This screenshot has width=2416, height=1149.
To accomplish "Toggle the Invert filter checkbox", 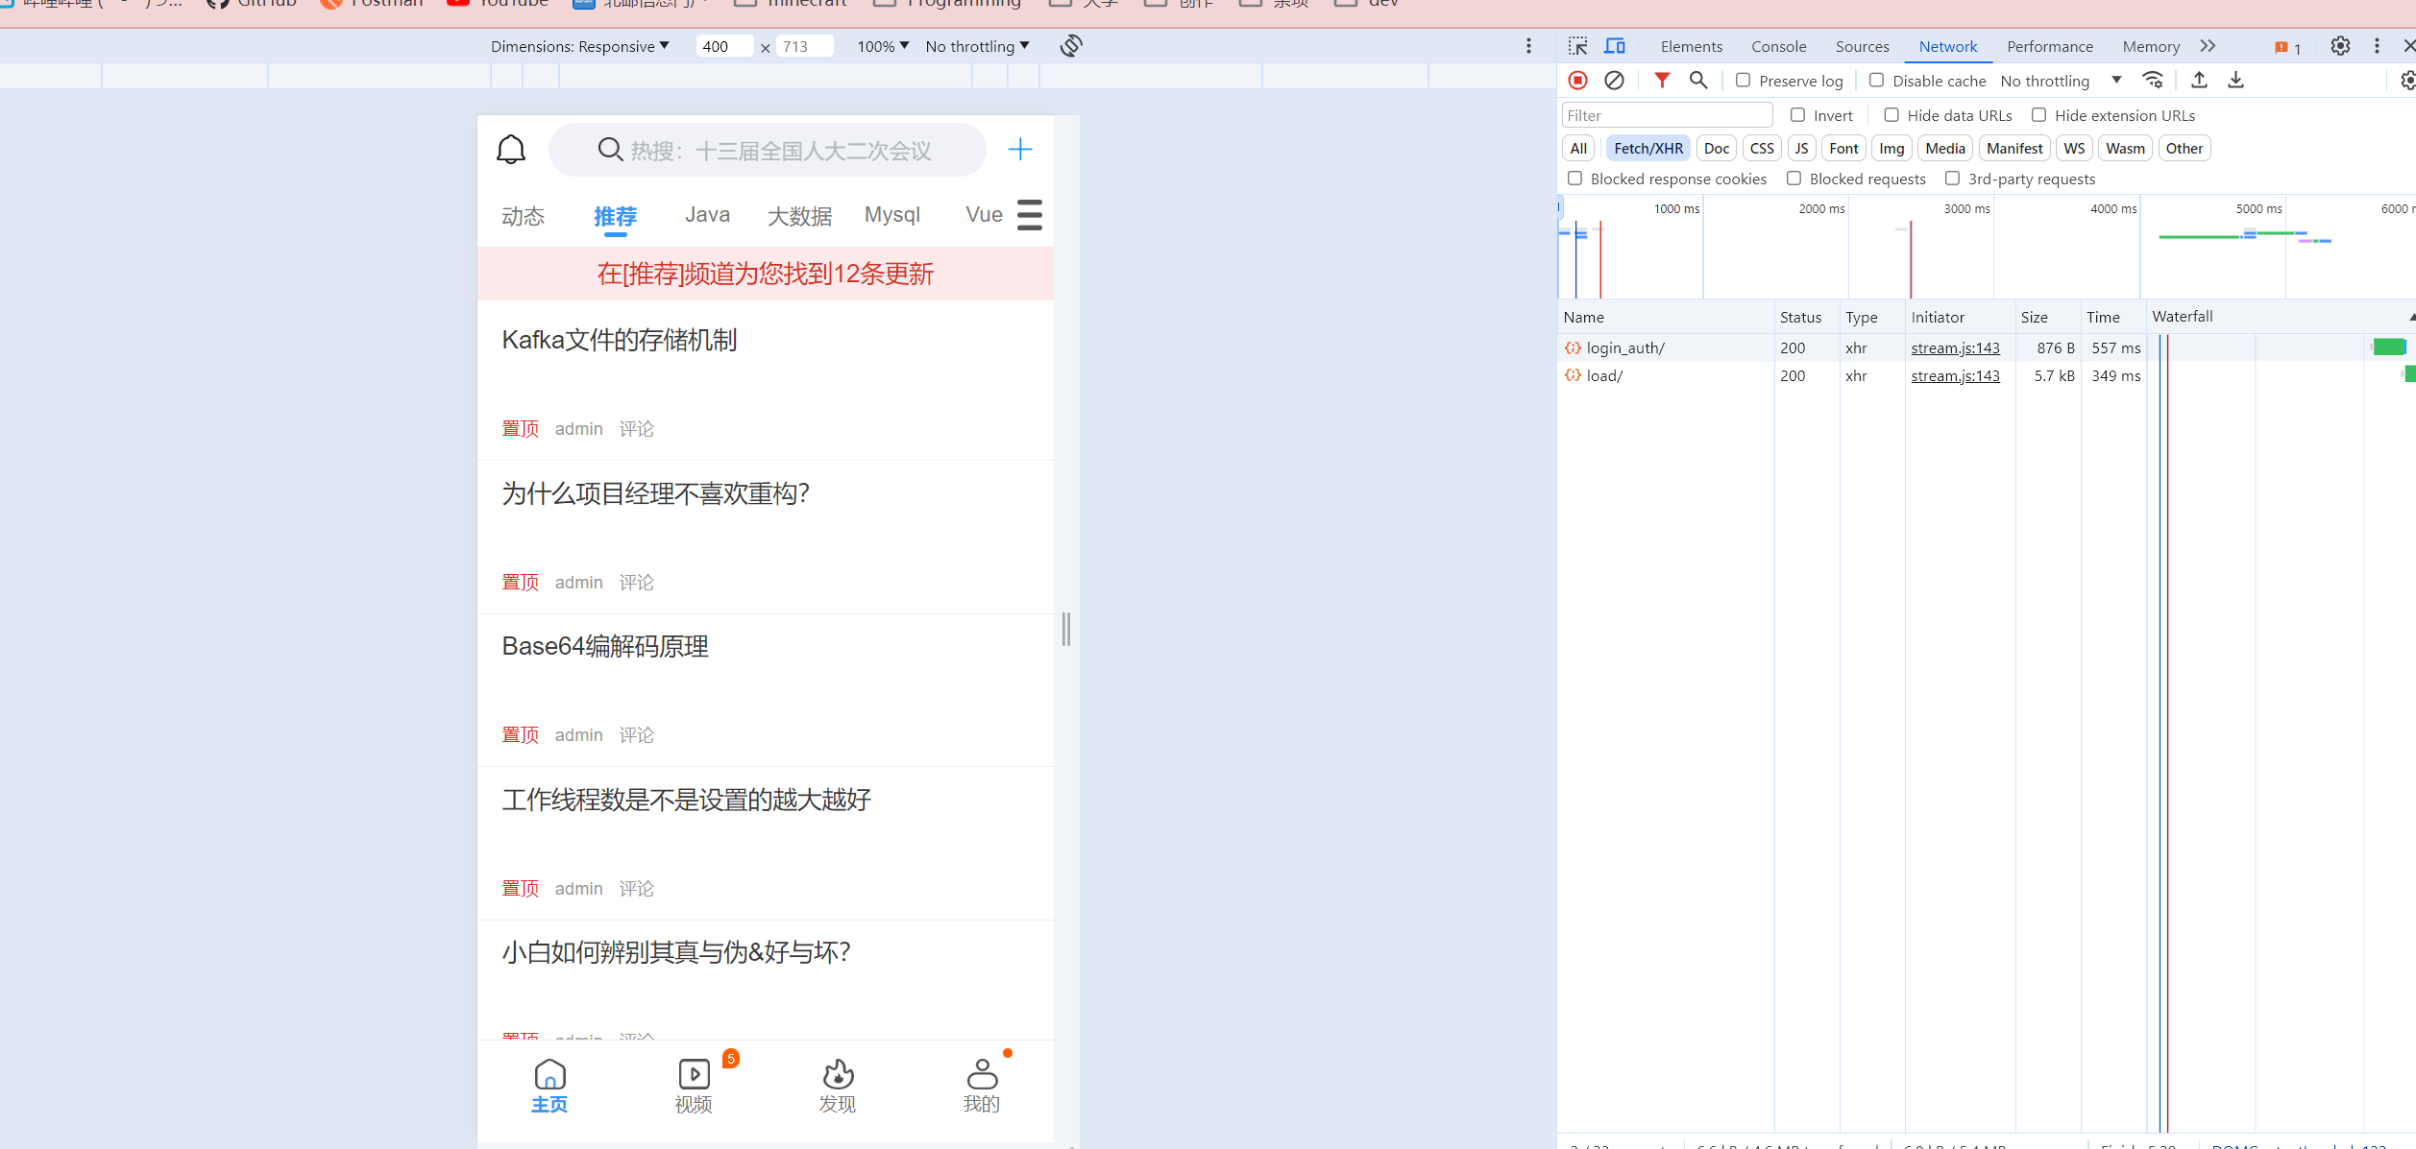I will coord(1797,115).
